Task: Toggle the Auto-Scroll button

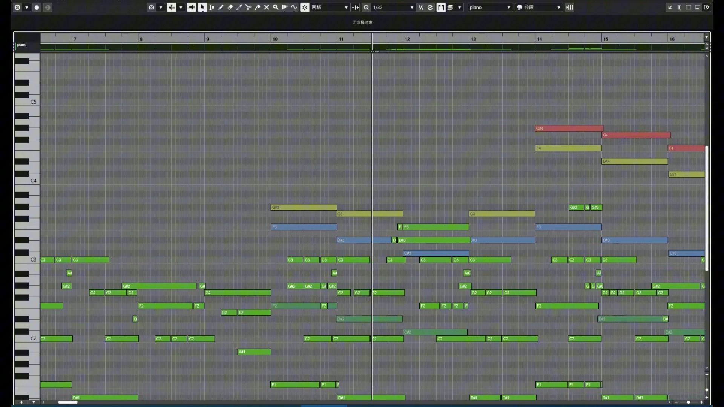Action: (x=172, y=7)
